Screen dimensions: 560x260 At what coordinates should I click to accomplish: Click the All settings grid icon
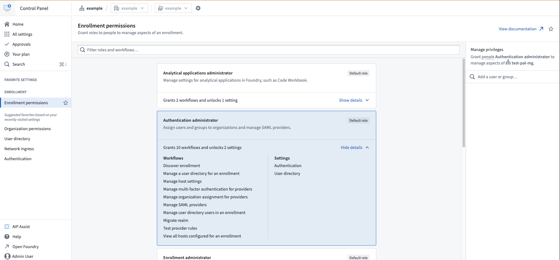coord(7,34)
